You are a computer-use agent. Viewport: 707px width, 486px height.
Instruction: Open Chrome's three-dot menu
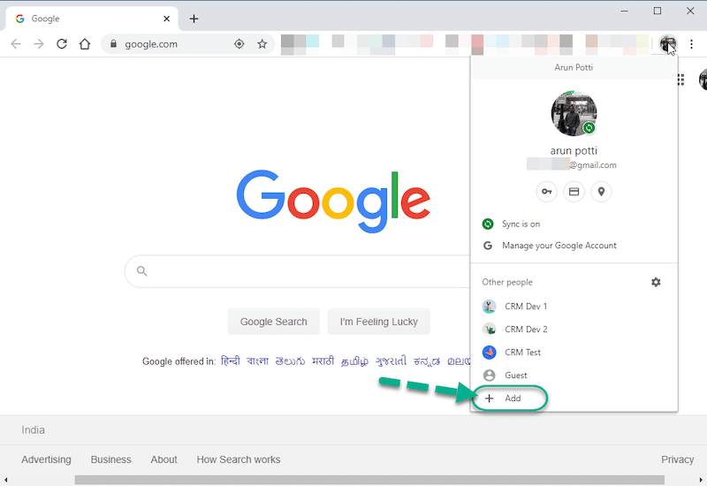[x=691, y=43]
